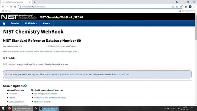Visit the ICSD web site link
Image resolution: width=197 pixels, height=111 pixels.
[121, 74]
